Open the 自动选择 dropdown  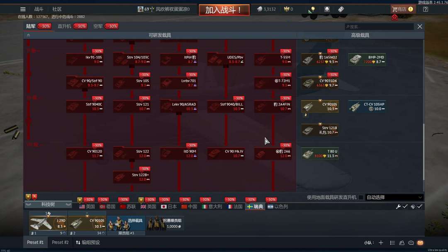point(394,197)
